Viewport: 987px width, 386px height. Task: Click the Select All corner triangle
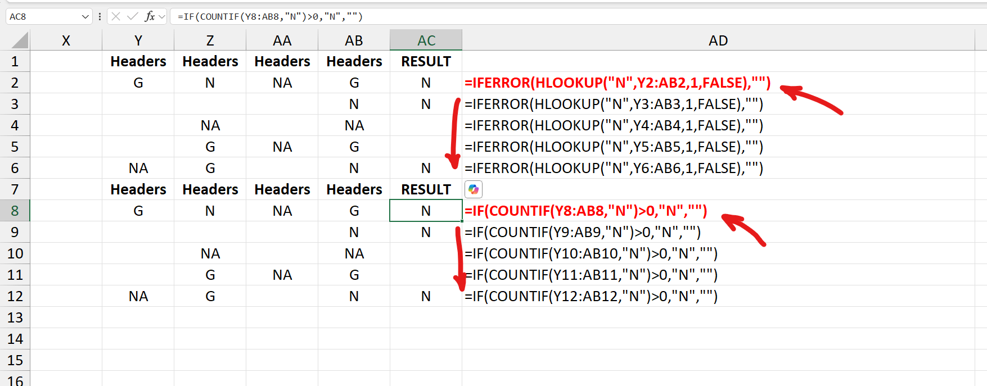point(20,40)
